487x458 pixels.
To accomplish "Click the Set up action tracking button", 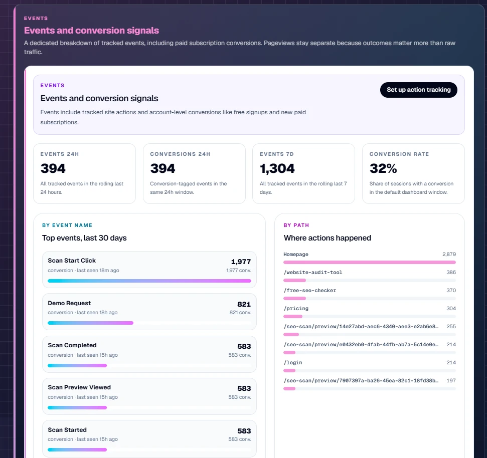I will (418, 90).
